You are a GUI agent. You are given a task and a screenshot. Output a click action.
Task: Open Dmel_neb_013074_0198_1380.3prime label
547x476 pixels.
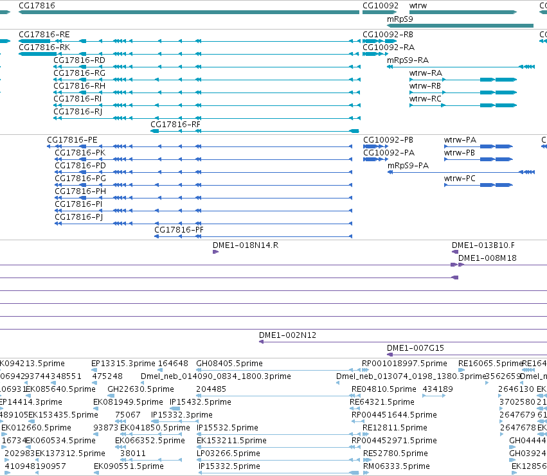(411, 376)
